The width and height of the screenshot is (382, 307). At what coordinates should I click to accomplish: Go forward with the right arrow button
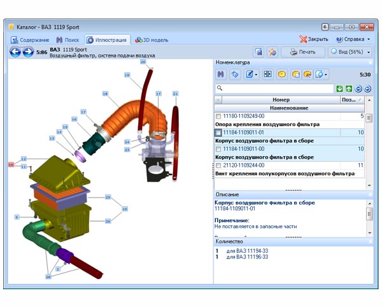28,52
